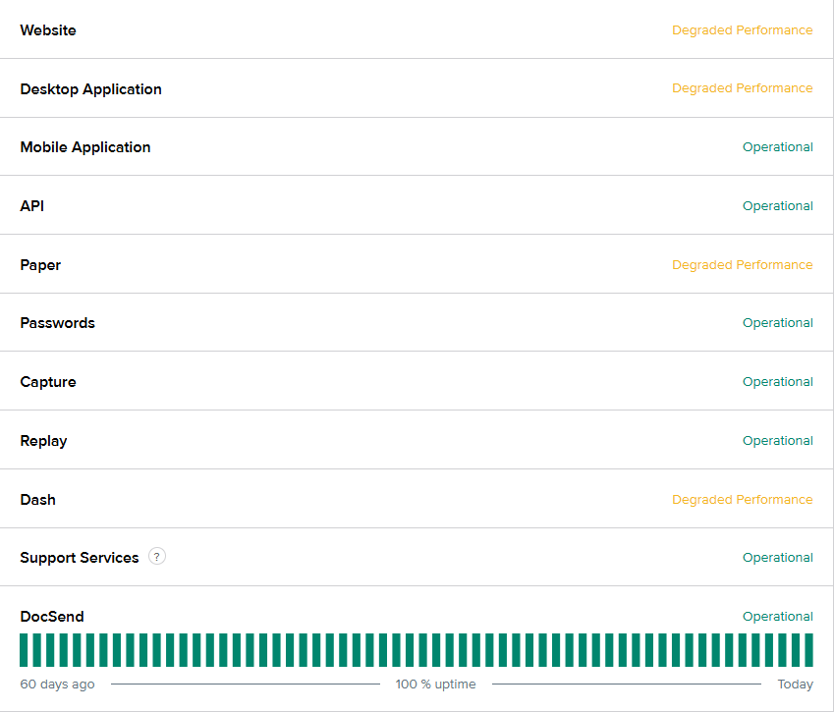Select the Desktop Application component name
Screen dimensions: 834x712
[x=91, y=89]
